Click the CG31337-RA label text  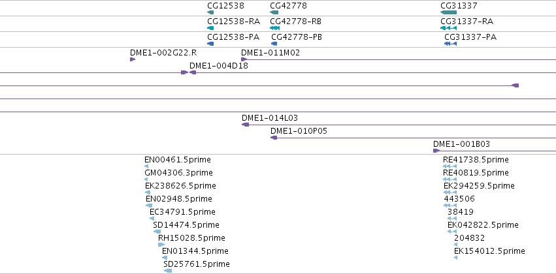[466, 22]
